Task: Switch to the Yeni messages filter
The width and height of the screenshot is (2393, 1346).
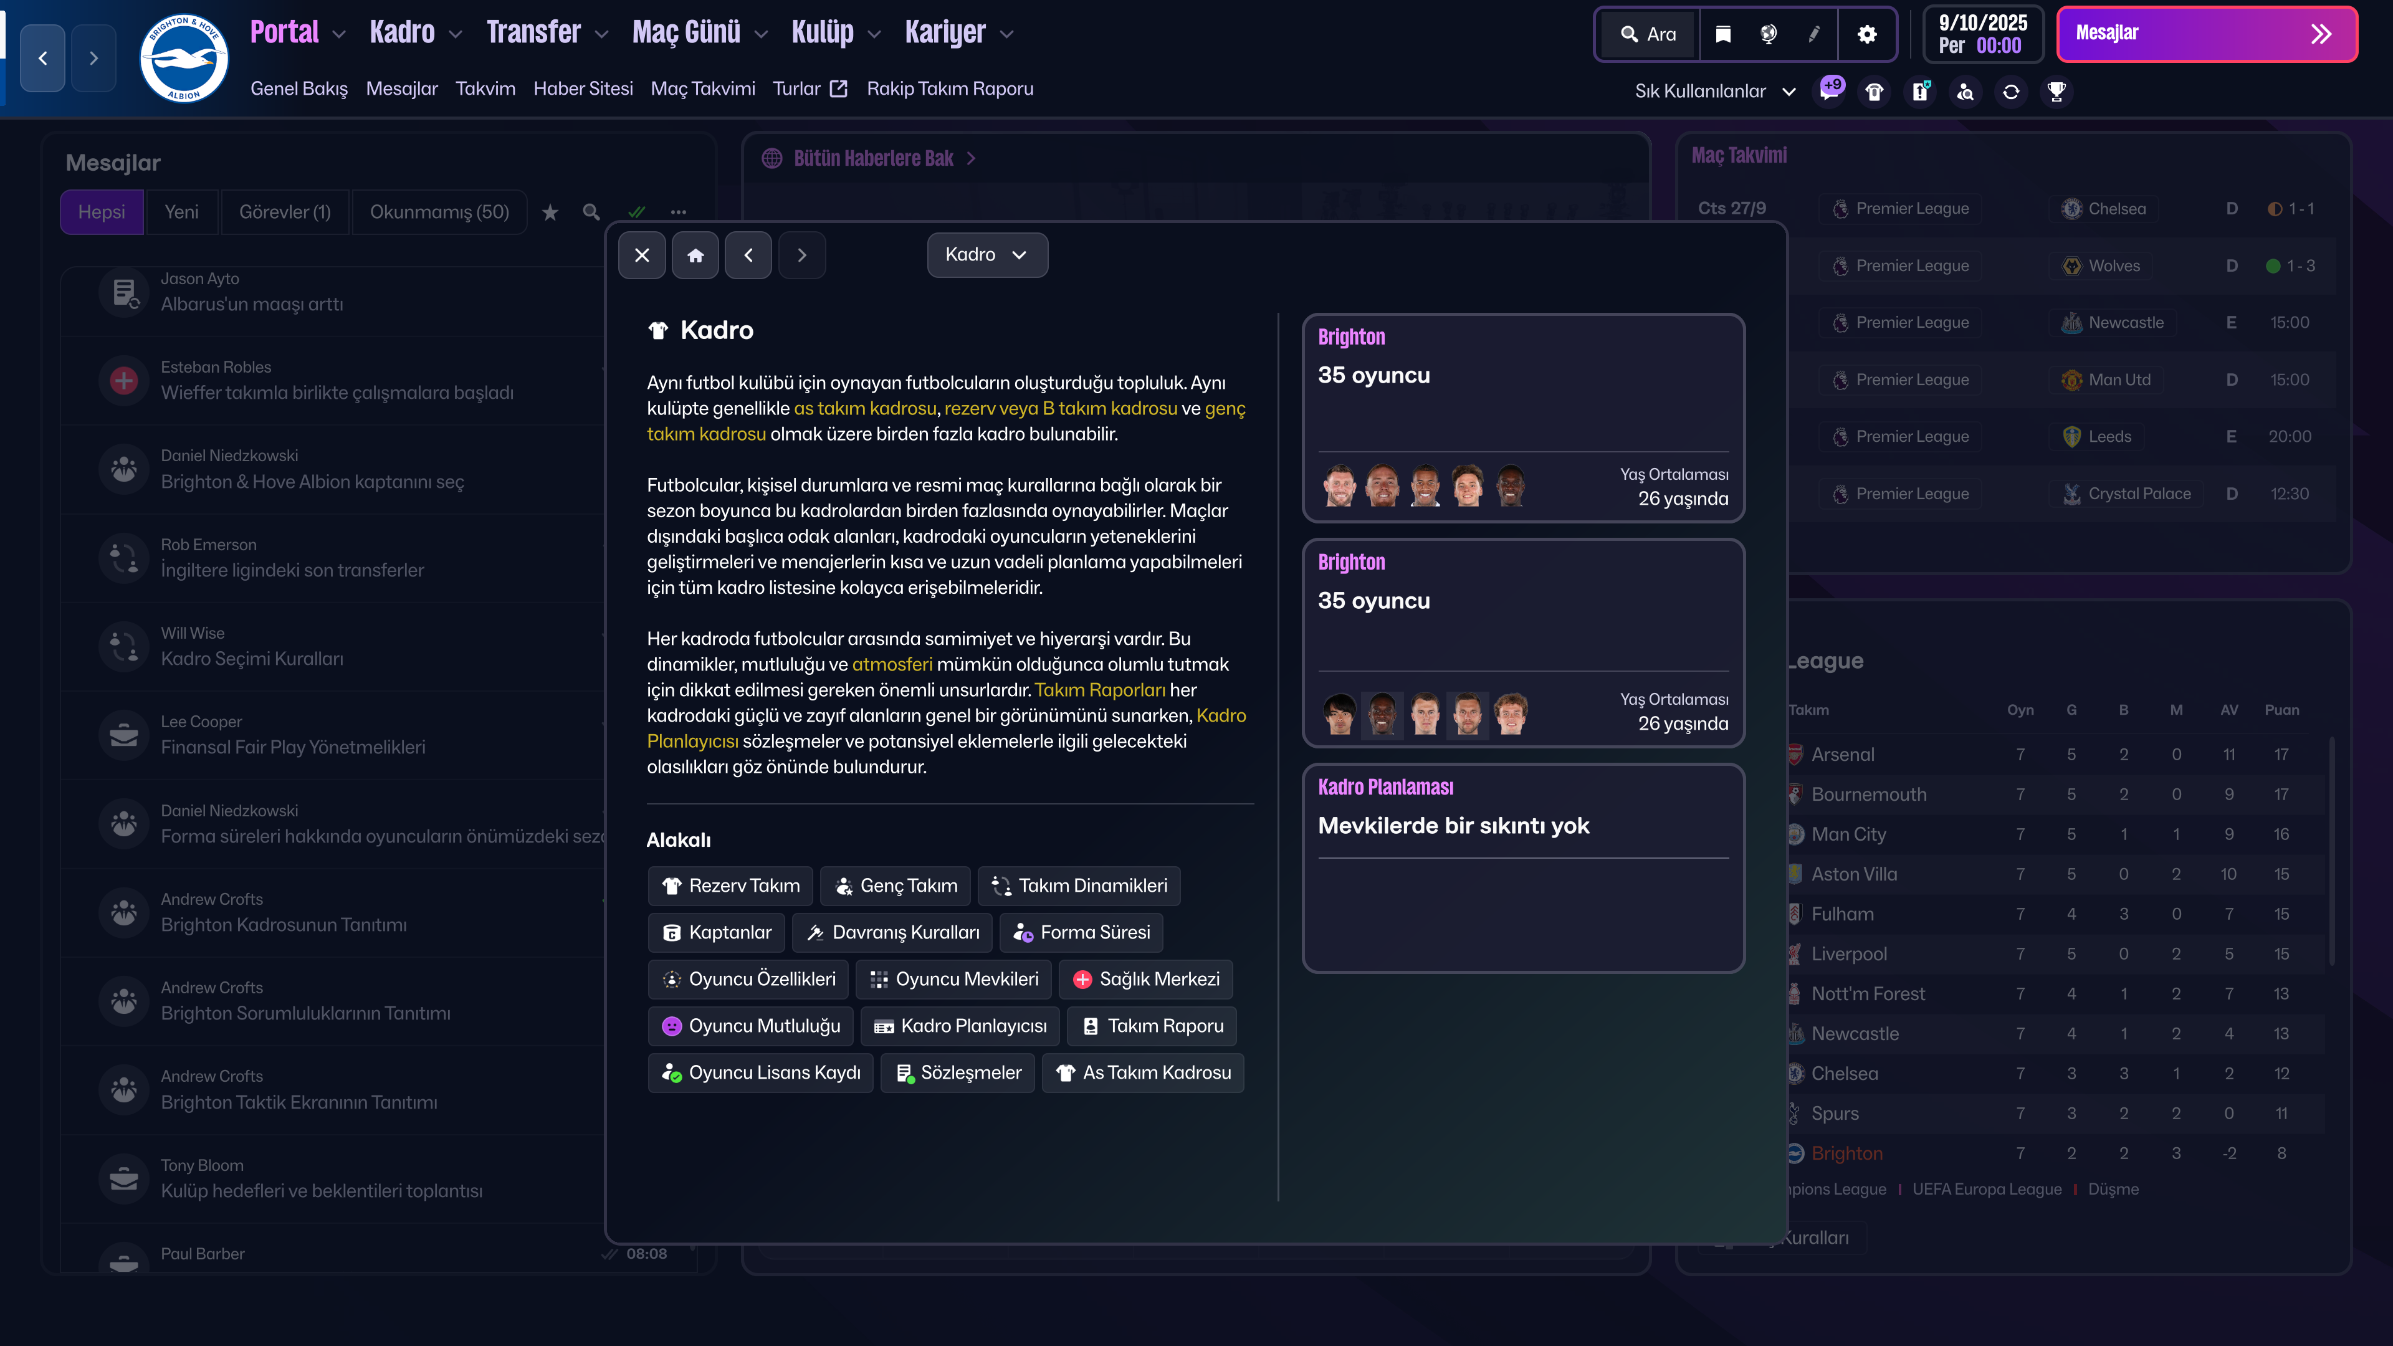Action: pos(182,212)
